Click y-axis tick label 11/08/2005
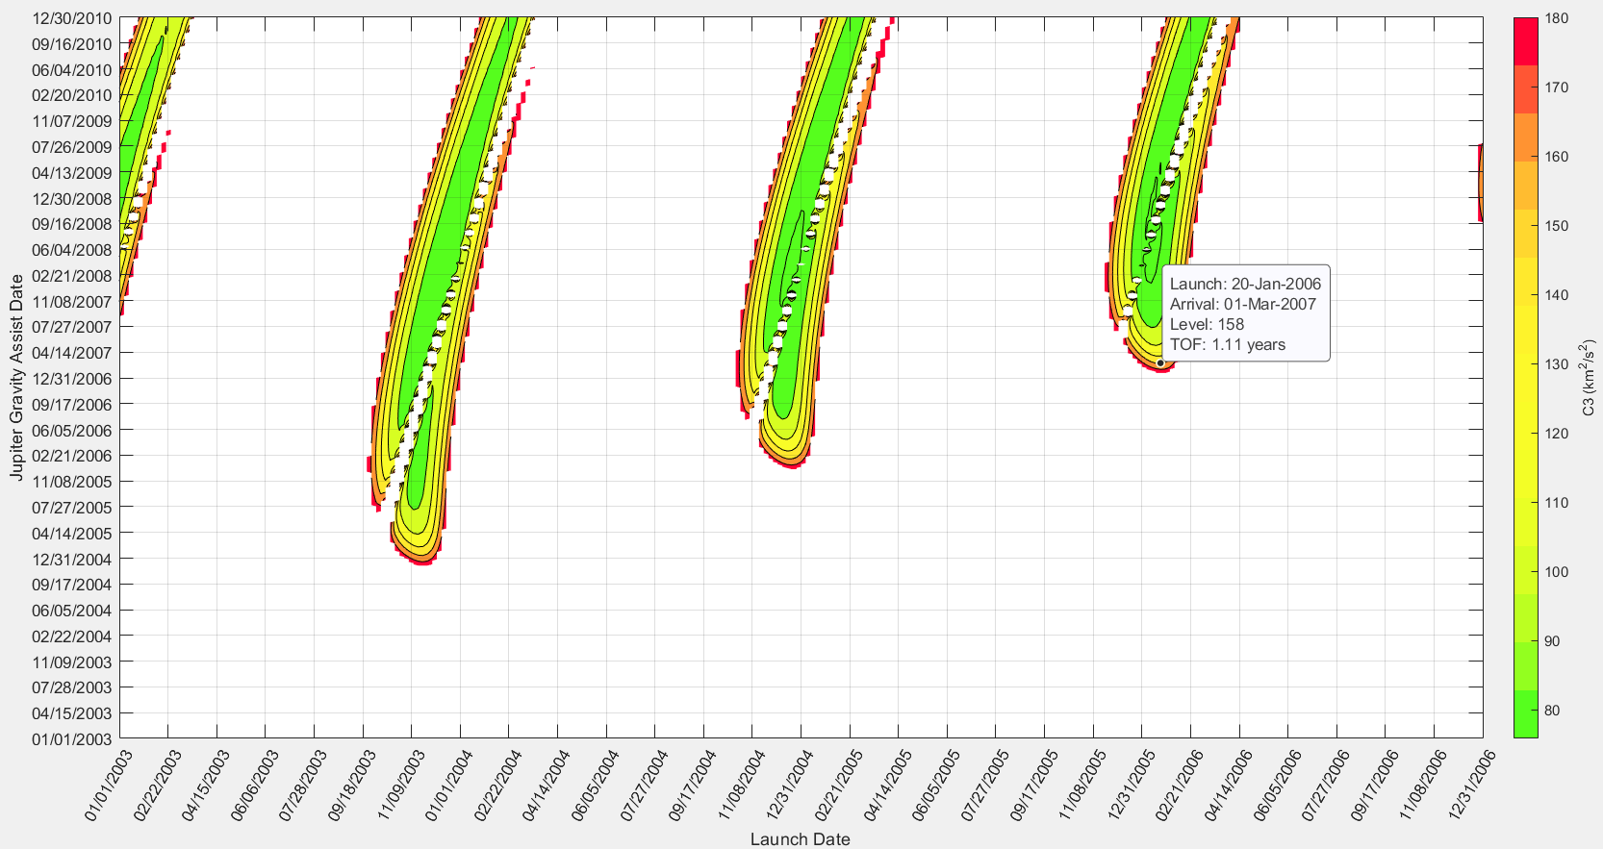The image size is (1603, 849). (72, 482)
